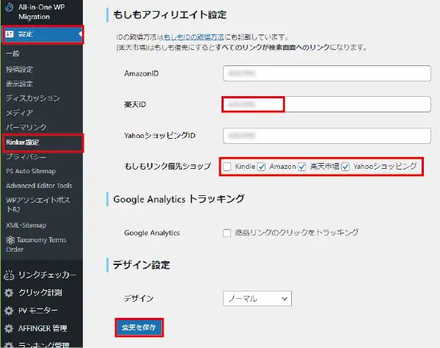Open PV モニター menu
This screenshot has width=440, height=348.
tap(38, 311)
